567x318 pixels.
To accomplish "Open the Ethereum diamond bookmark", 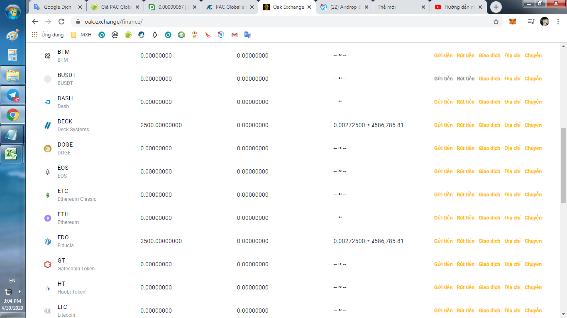I will (155, 35).
